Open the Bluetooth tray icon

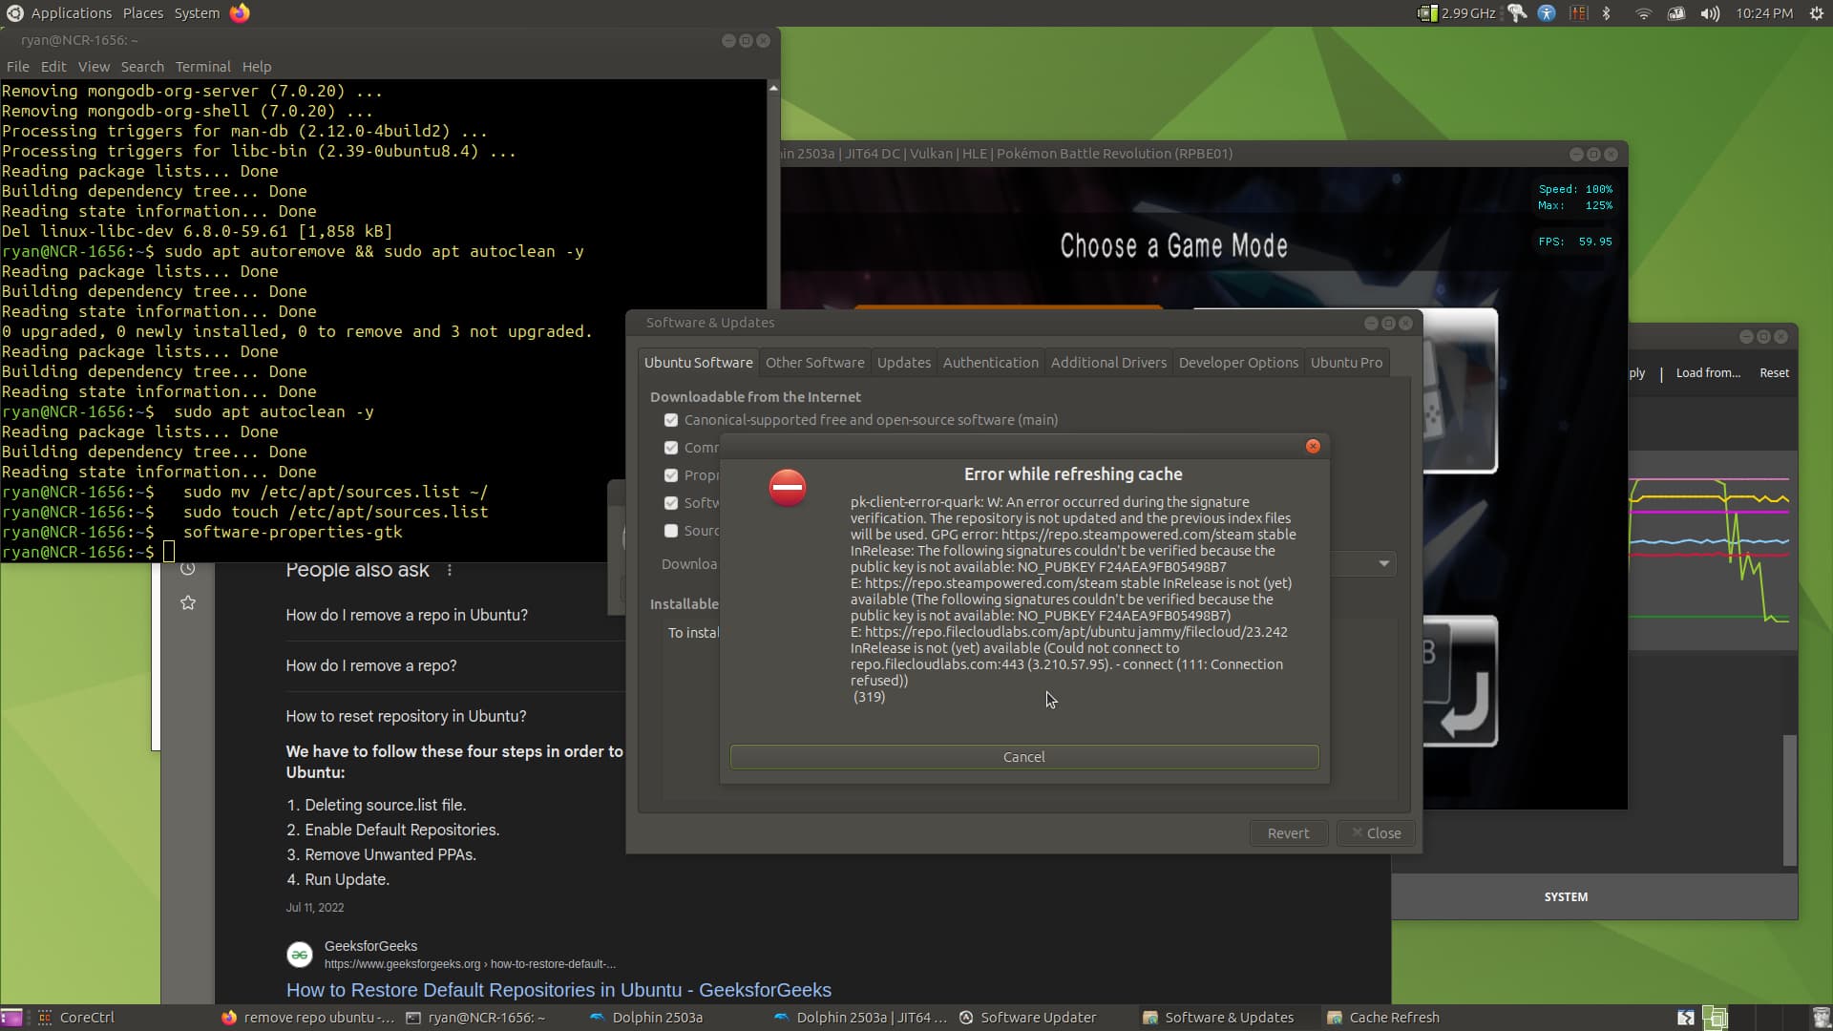(1607, 13)
